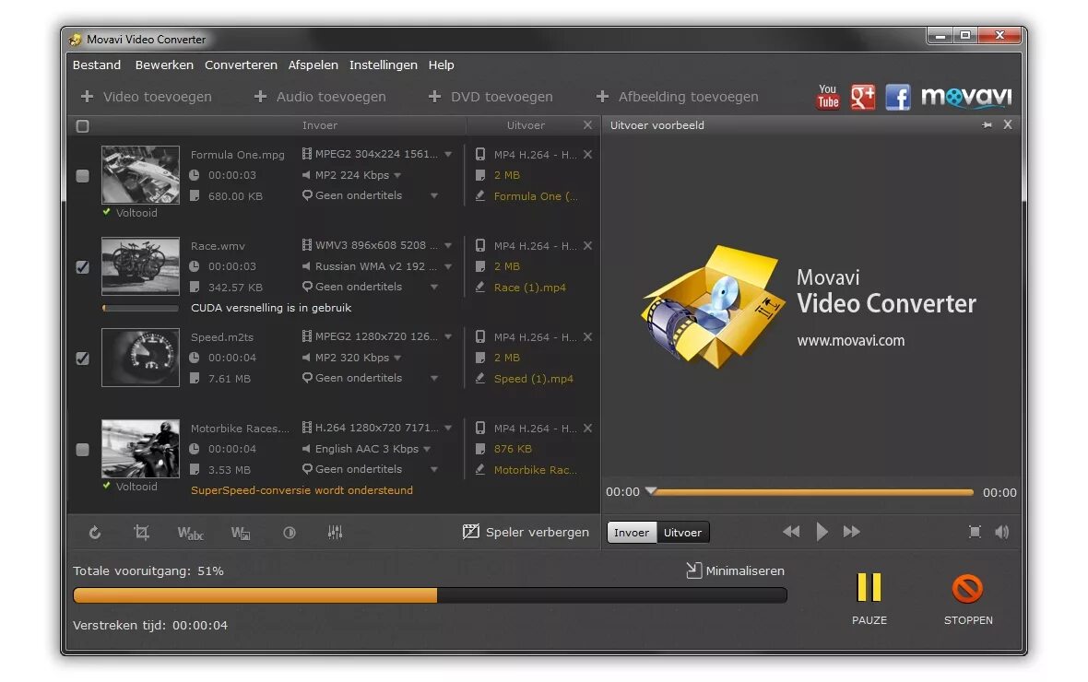Select the Speed.m2ts speedometer thumbnail
Screen dimensions: 1088x682
[140, 358]
